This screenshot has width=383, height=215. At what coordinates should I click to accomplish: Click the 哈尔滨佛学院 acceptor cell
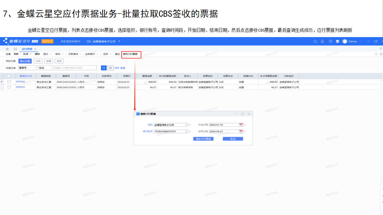pos(188,87)
